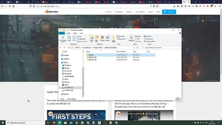Go back in File Explorer
This screenshot has height=125, width=222.
61,48
